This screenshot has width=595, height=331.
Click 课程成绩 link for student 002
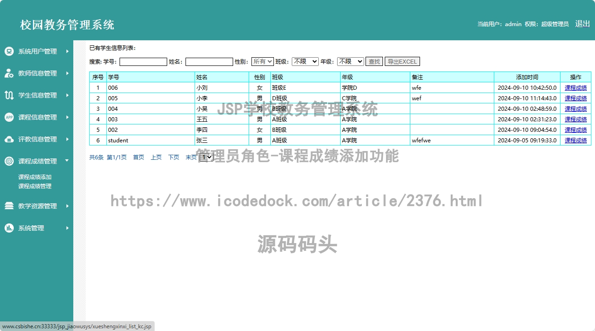tap(576, 130)
